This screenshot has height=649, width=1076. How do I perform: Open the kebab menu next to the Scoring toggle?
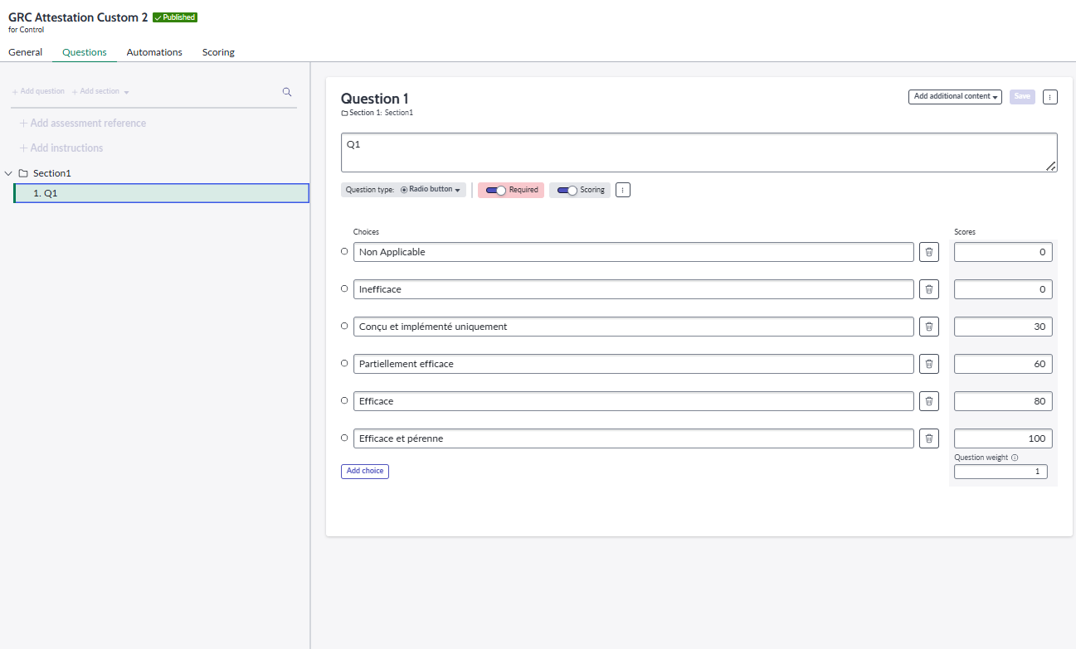(622, 190)
